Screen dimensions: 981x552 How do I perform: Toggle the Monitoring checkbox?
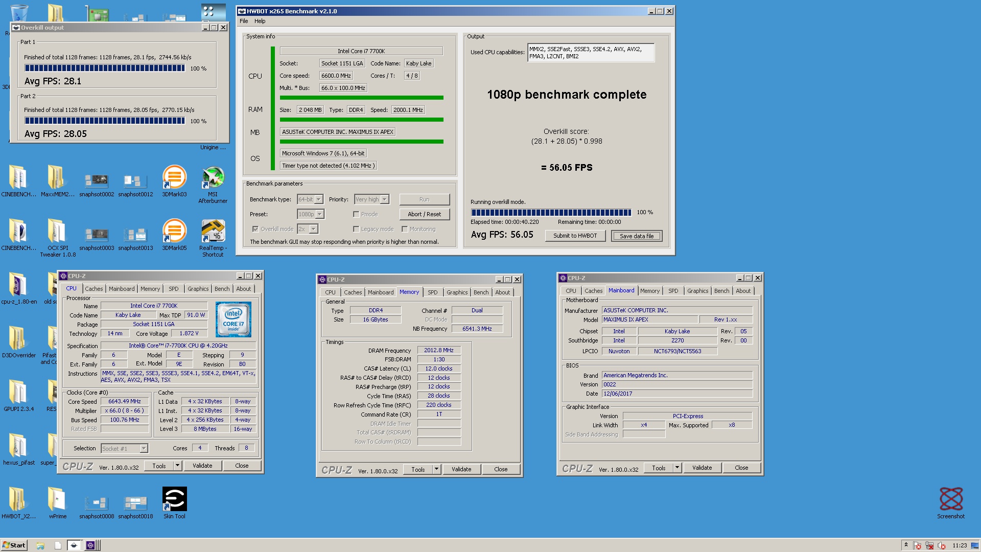[405, 229]
